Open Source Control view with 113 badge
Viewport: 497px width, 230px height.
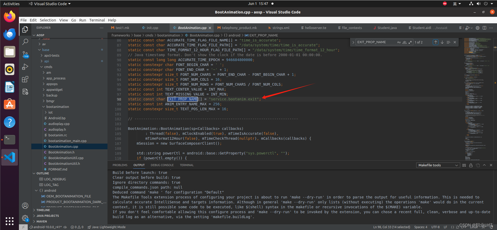tap(25, 54)
